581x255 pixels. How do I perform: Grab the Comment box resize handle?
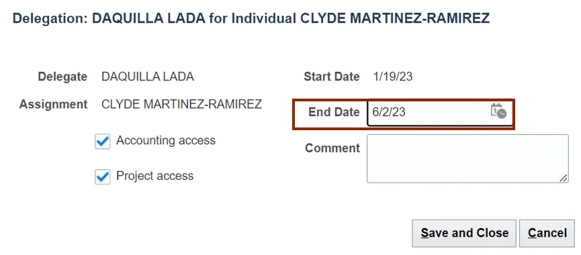pyautogui.click(x=564, y=178)
